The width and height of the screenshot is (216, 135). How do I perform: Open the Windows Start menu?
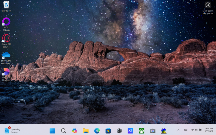[x=52, y=131]
